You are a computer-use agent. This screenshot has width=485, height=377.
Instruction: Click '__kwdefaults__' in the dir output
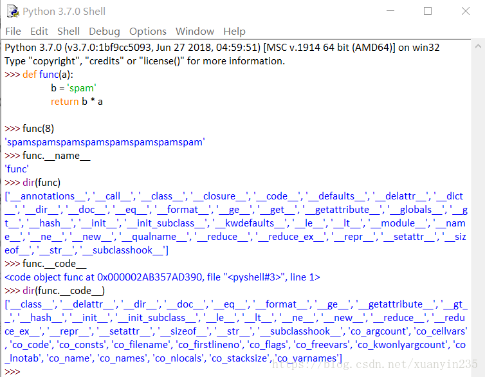(x=250, y=223)
